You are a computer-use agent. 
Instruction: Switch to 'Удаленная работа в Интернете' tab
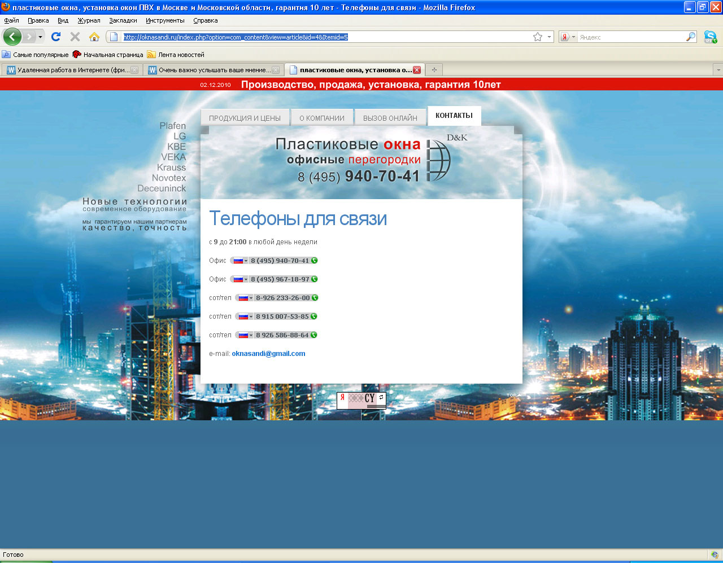click(x=72, y=70)
